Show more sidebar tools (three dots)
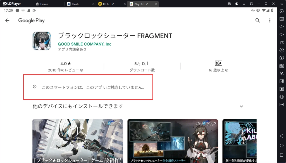This screenshot has height=163, width=286. point(282,105)
